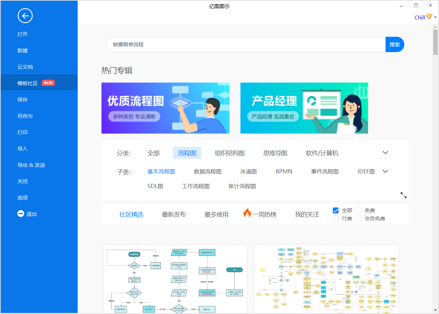Switch to the 最多使用 tab

[216, 214]
